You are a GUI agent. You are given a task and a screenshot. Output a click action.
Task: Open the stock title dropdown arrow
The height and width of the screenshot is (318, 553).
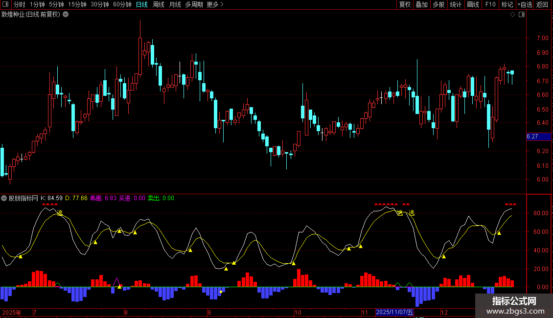(x=66, y=15)
